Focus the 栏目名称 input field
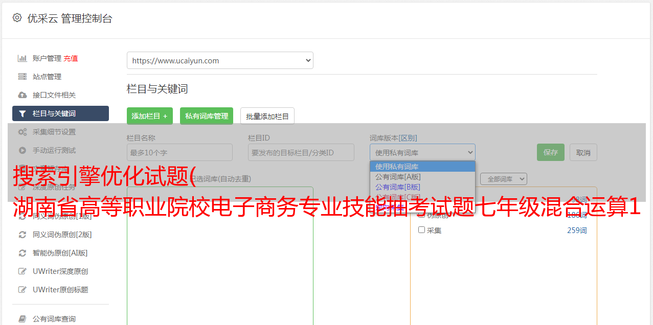 (179, 152)
